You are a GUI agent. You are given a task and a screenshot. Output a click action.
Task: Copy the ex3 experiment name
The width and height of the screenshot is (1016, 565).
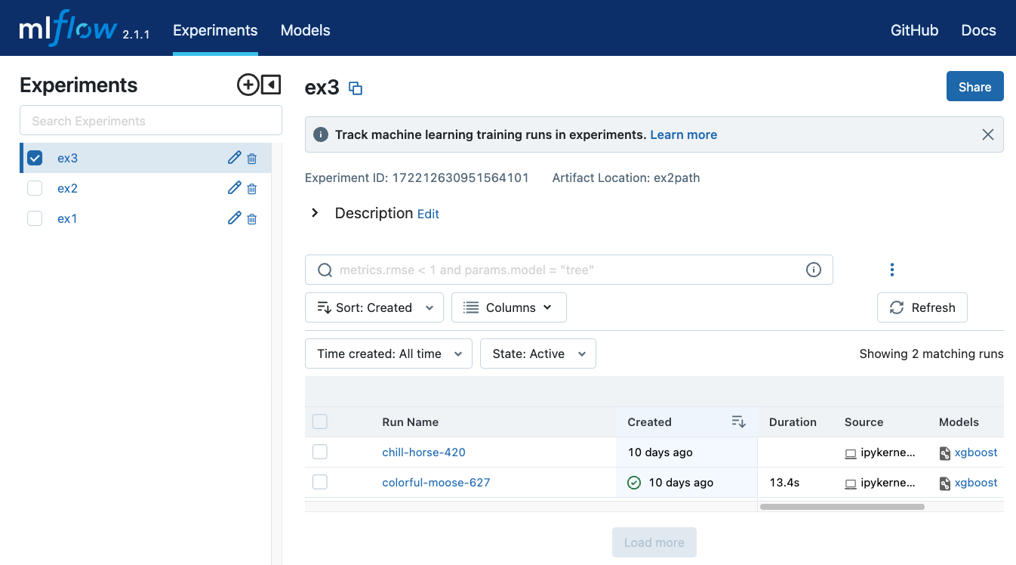coord(356,88)
